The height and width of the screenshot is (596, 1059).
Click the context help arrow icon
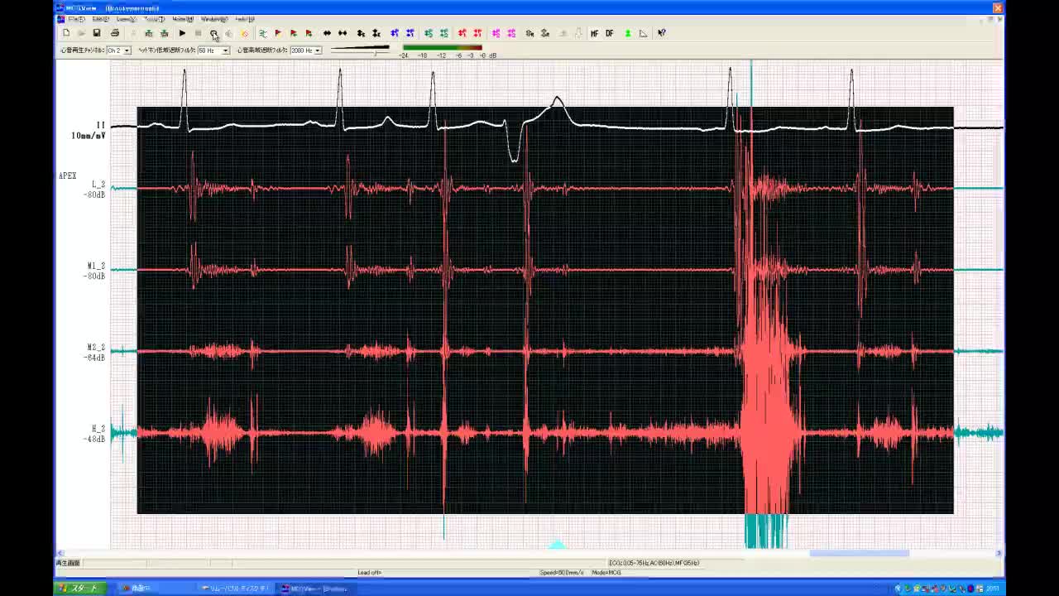pos(662,33)
